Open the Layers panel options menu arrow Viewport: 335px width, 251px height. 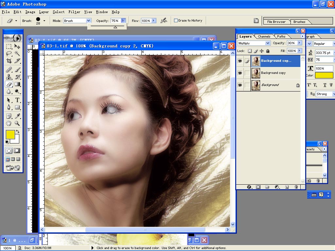pyautogui.click(x=302, y=36)
